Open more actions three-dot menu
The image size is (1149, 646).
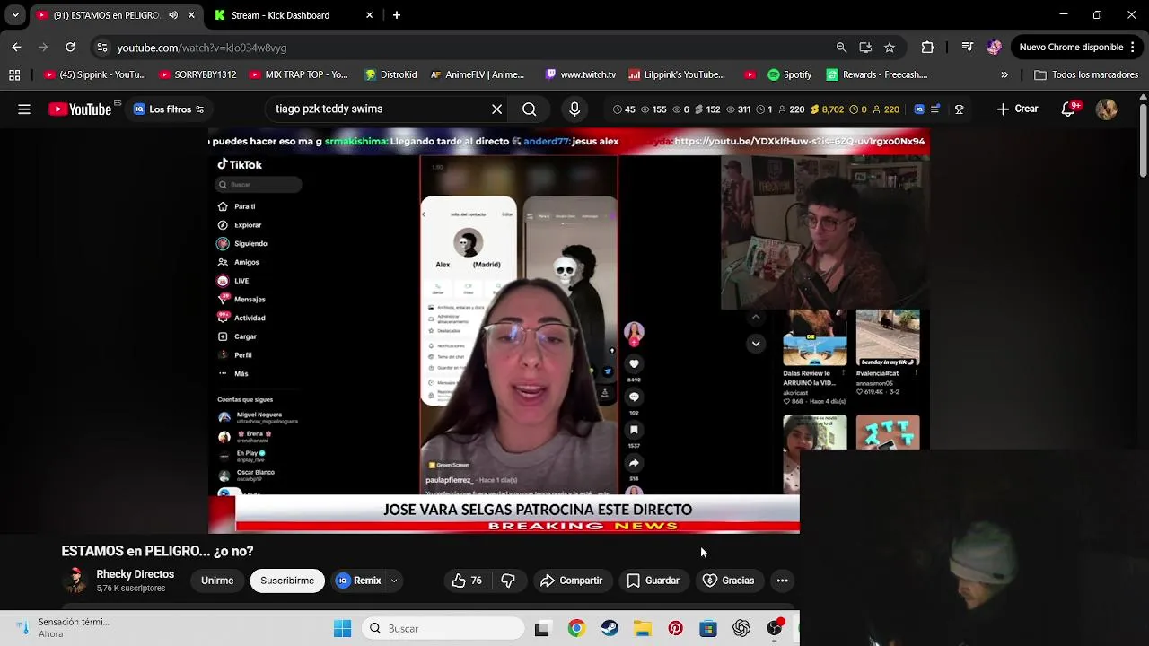(782, 581)
